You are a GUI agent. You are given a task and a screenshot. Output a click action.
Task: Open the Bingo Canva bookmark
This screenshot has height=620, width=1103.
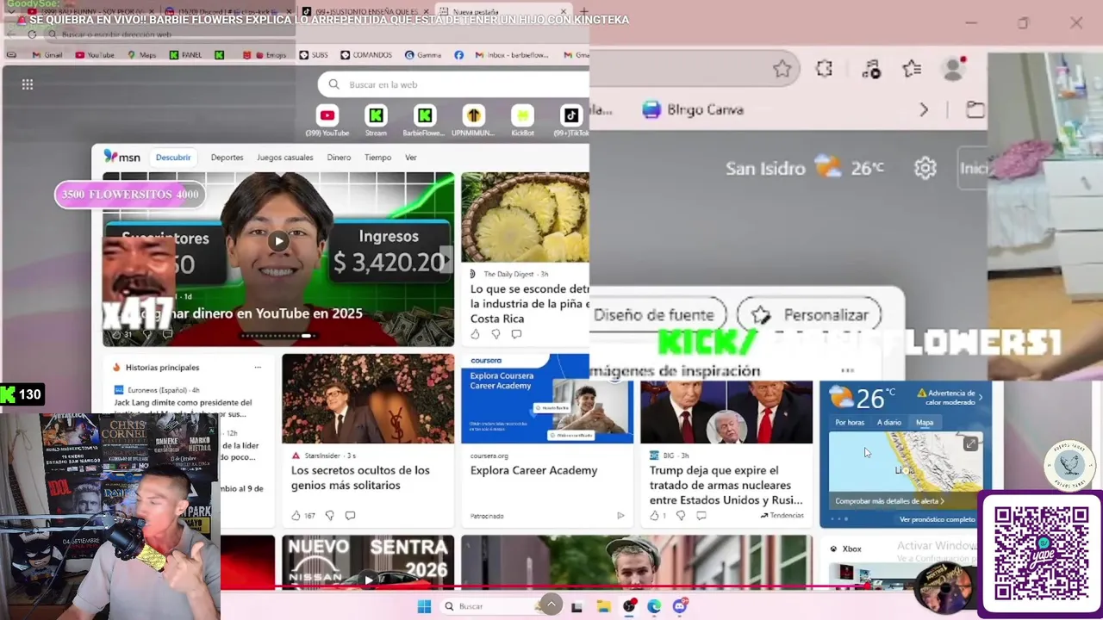(x=694, y=109)
